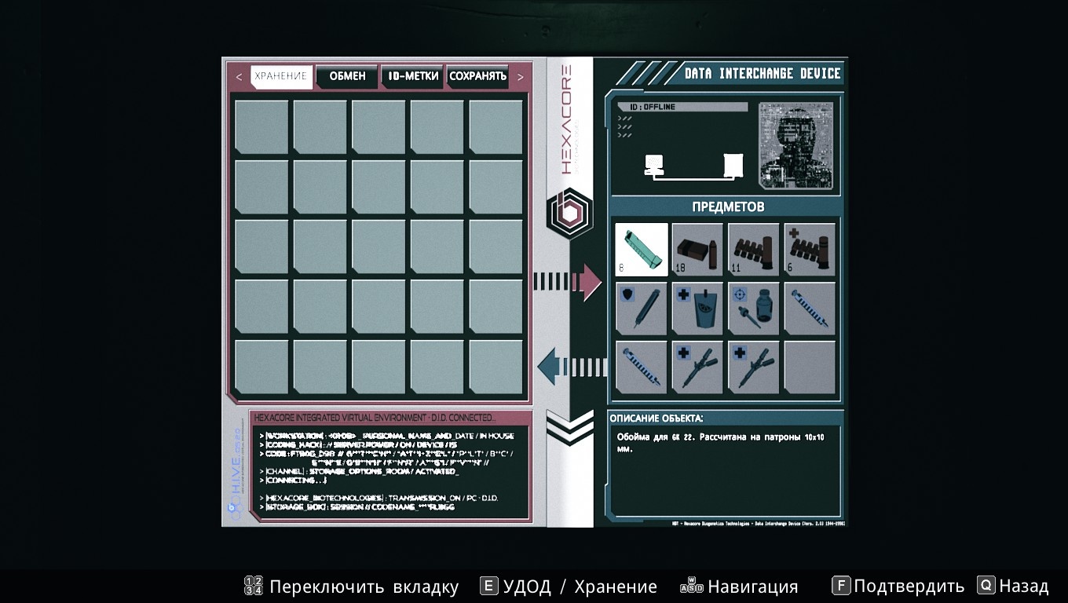Click the ID : OFFLINE status bar
This screenshot has height=603, width=1068.
click(682, 107)
